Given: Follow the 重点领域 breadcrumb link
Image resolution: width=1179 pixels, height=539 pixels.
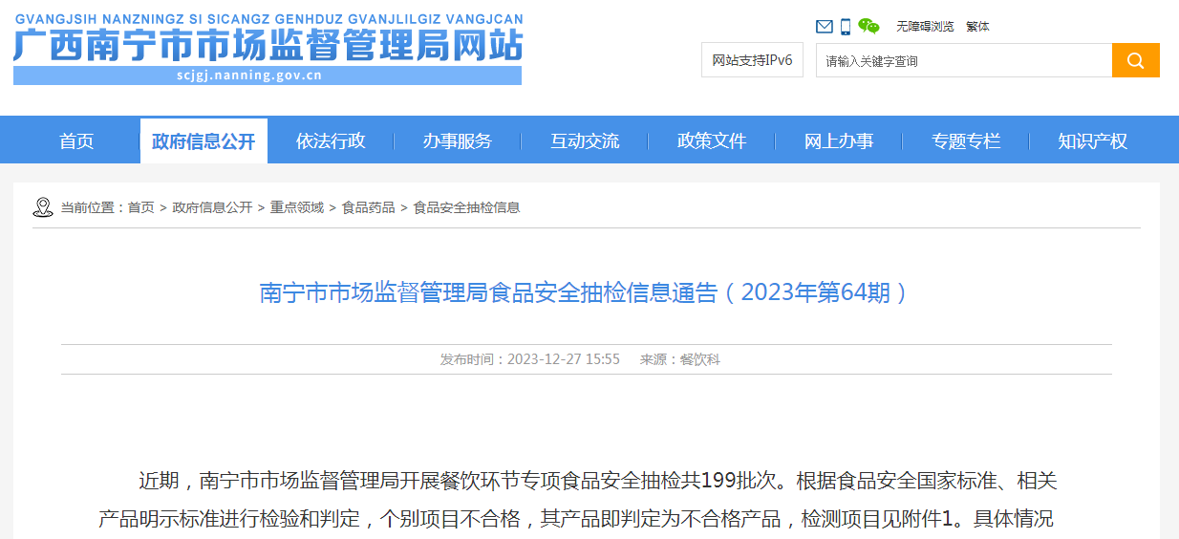Looking at the screenshot, I should [297, 207].
